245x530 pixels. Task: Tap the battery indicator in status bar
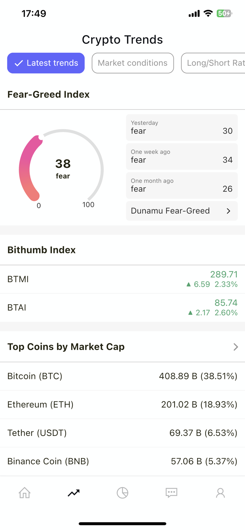tap(224, 13)
